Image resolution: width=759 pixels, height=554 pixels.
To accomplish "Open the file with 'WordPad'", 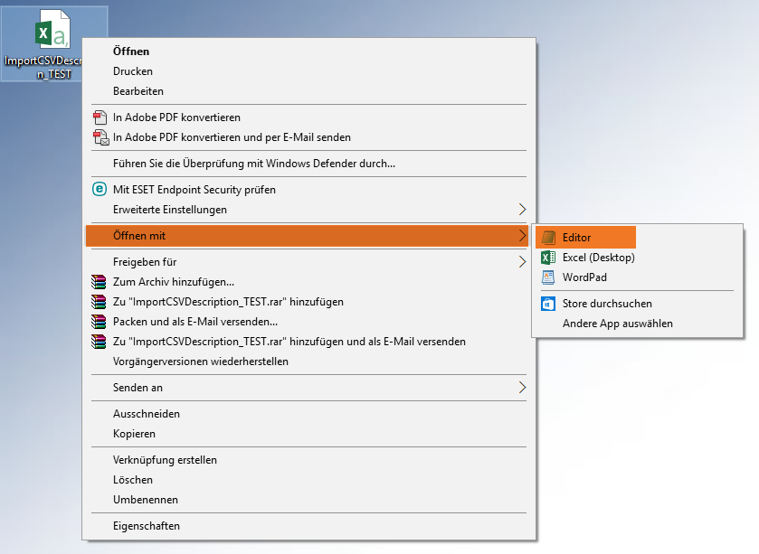I will pyautogui.click(x=637, y=277).
